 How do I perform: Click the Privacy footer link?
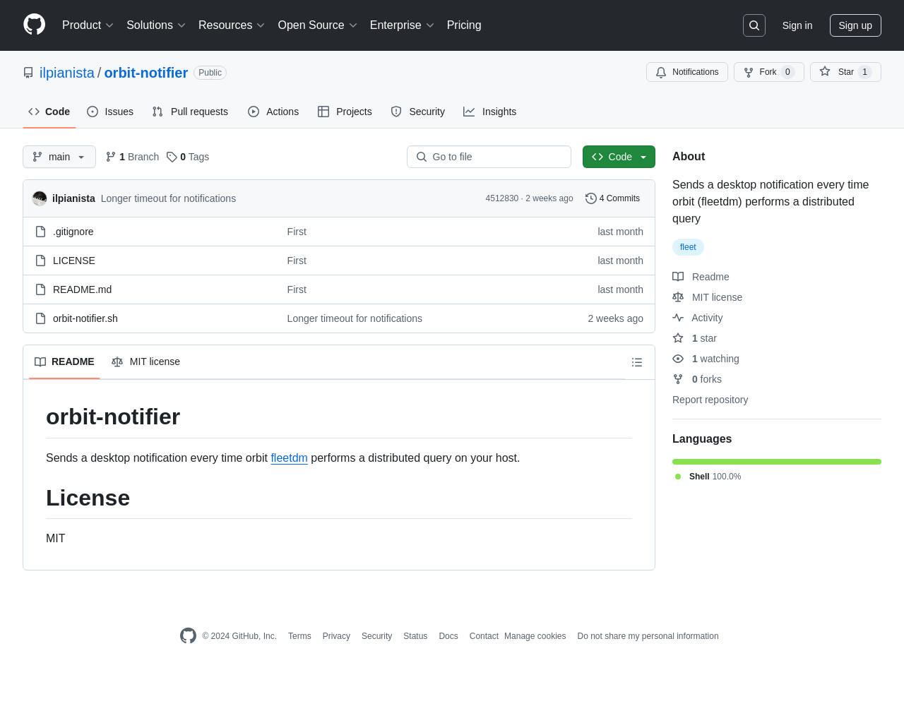point(336,636)
